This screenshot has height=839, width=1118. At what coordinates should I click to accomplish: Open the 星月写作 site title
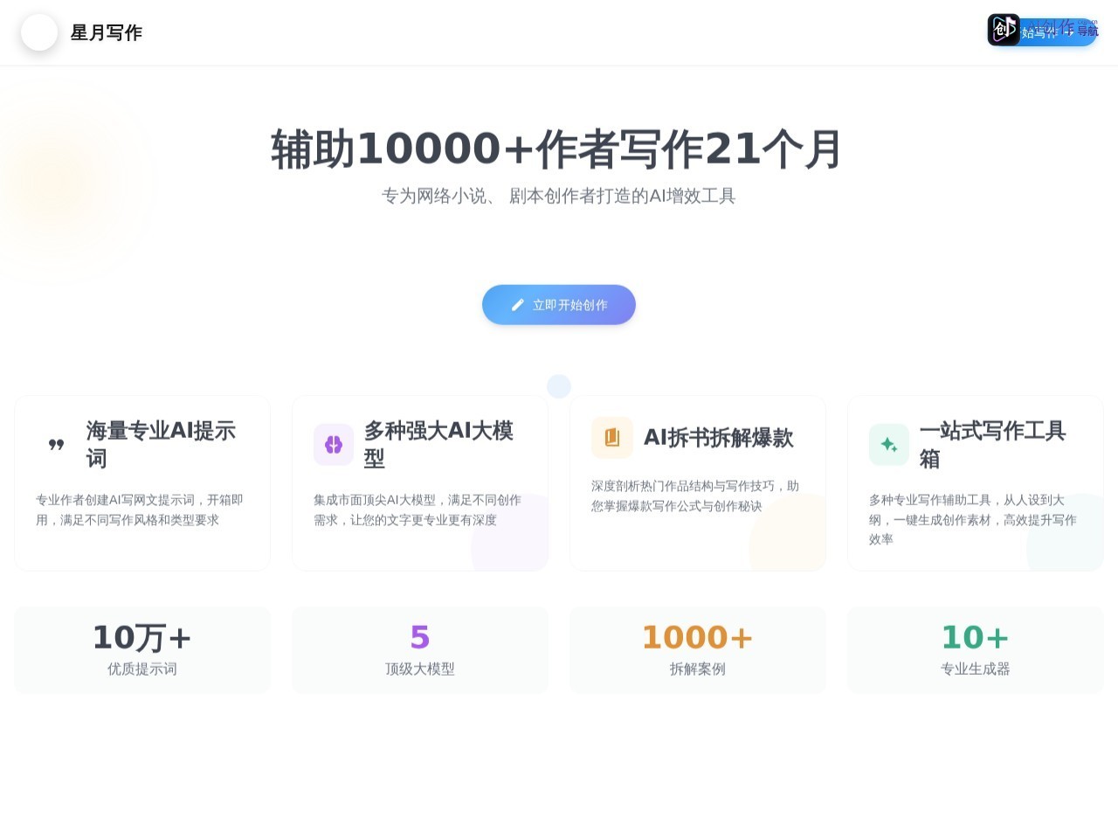point(107,32)
